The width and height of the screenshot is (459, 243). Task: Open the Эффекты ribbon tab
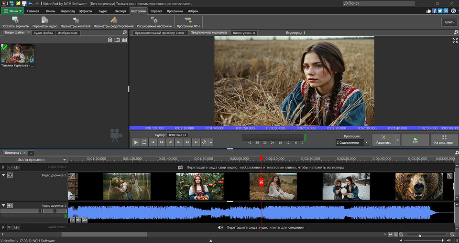[x=86, y=11]
